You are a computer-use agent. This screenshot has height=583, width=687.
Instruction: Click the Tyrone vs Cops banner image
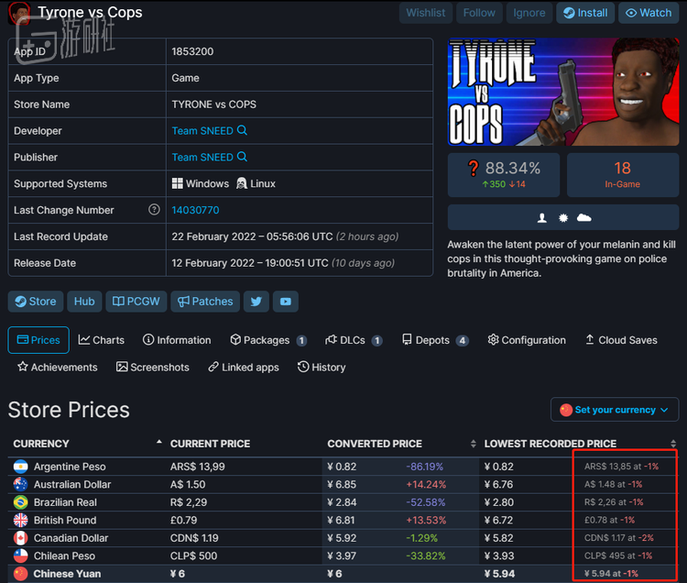(563, 92)
